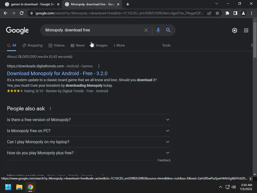
Task: Expand 'How do you play Monopoly plus free?'
Action: point(89,153)
